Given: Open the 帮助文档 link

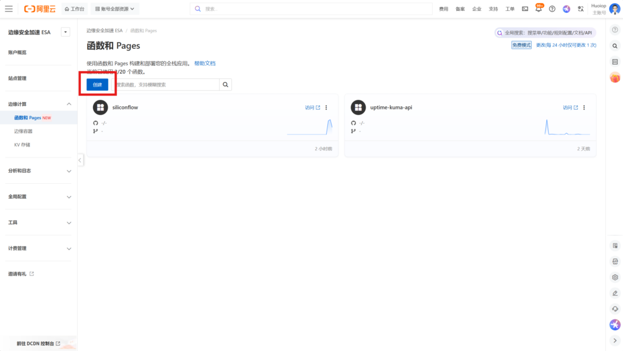Looking at the screenshot, I should click(204, 63).
